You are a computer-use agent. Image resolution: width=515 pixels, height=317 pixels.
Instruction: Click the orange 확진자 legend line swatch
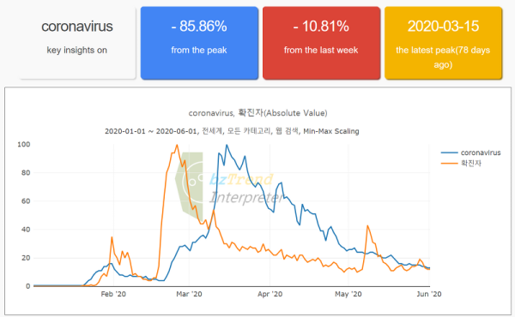tap(449, 164)
